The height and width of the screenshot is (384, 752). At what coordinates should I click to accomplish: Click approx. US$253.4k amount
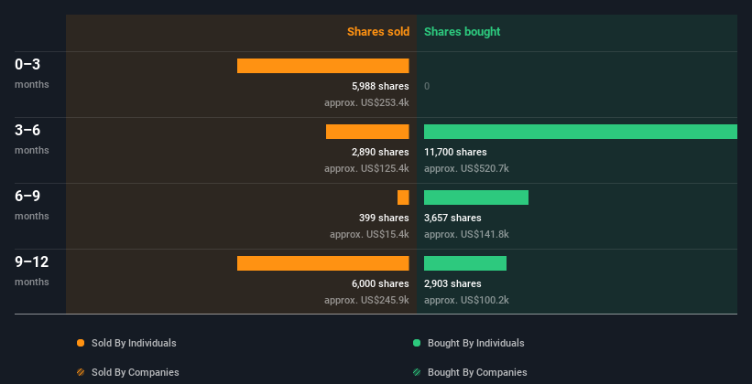[366, 102]
